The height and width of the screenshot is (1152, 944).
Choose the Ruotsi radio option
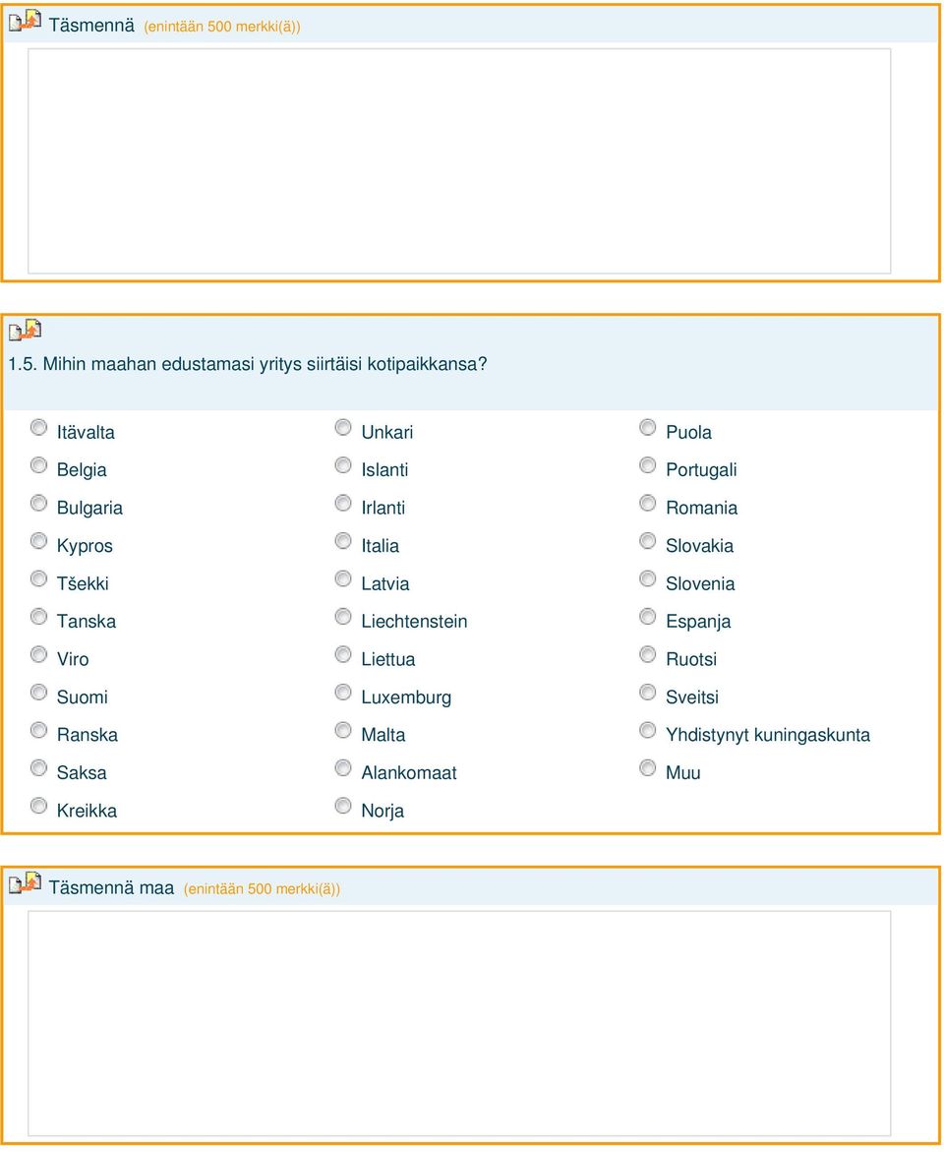coord(647,654)
